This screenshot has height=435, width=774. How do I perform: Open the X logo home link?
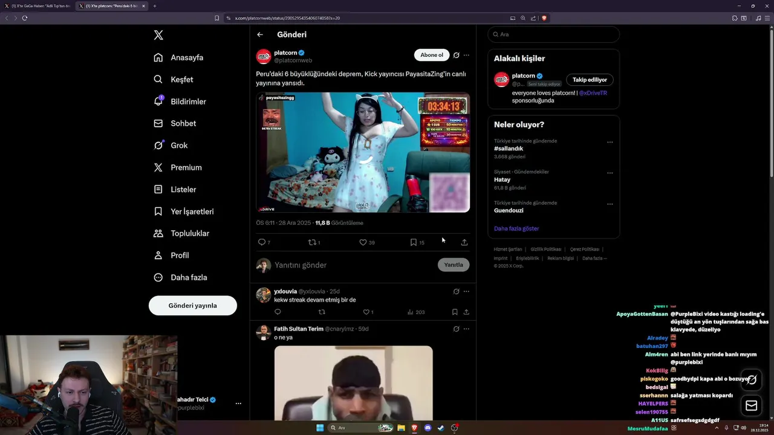coord(158,35)
